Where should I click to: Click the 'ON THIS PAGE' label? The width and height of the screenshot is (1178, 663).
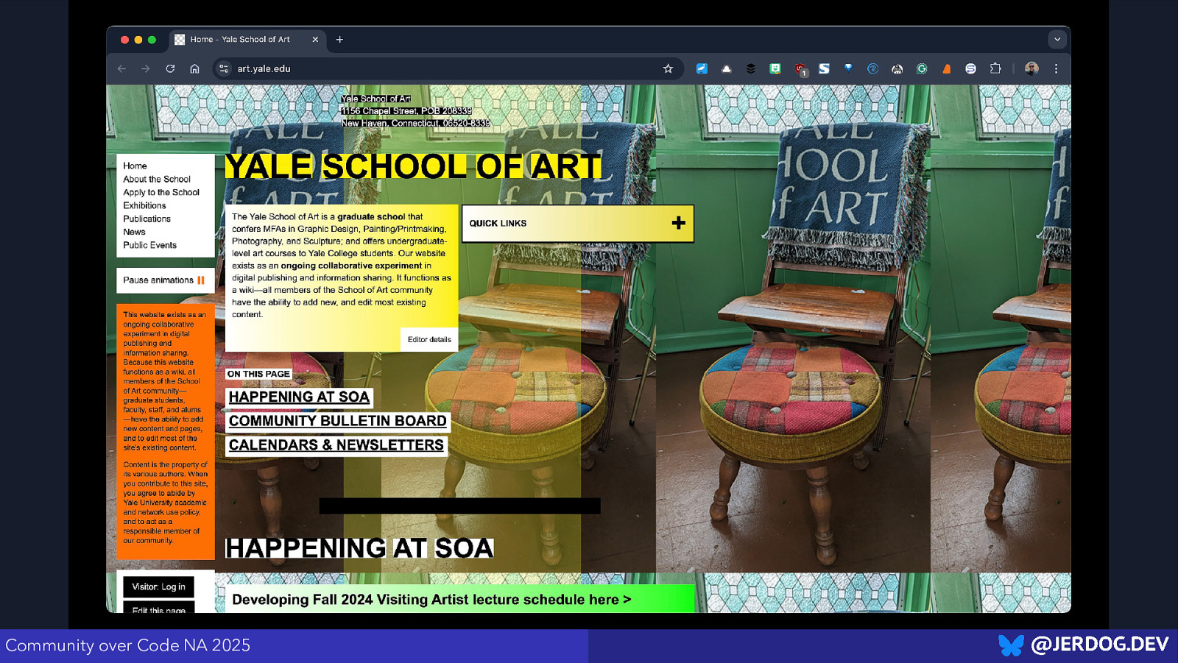(258, 374)
